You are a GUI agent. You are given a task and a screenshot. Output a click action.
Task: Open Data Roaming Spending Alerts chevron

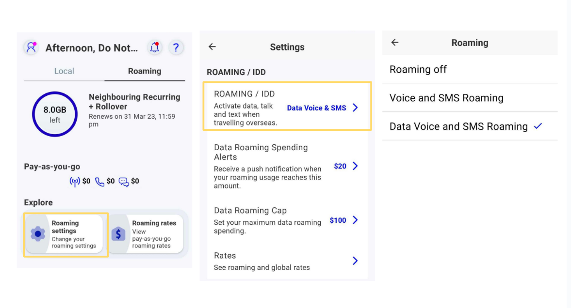(355, 166)
